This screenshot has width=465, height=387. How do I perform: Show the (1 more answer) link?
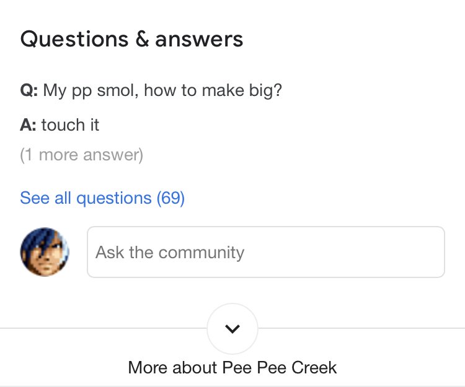click(x=82, y=155)
